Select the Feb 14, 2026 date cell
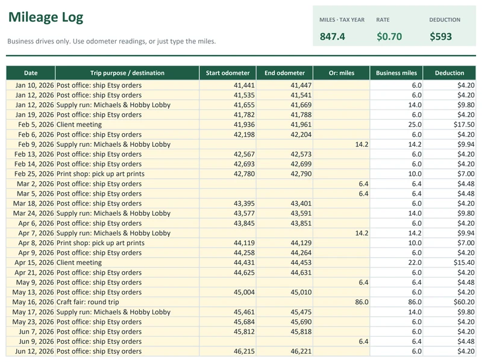 (31, 164)
